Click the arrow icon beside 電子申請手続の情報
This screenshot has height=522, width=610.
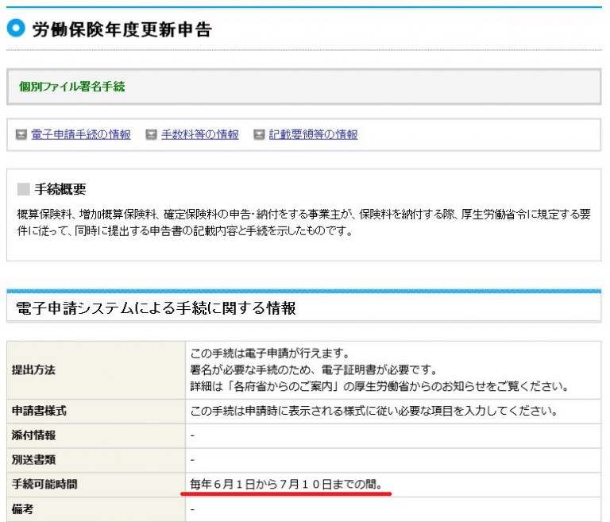point(21,135)
